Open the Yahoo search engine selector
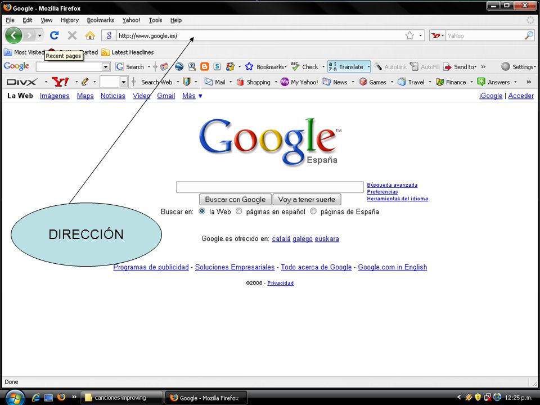This screenshot has width=540, height=405. (x=438, y=35)
